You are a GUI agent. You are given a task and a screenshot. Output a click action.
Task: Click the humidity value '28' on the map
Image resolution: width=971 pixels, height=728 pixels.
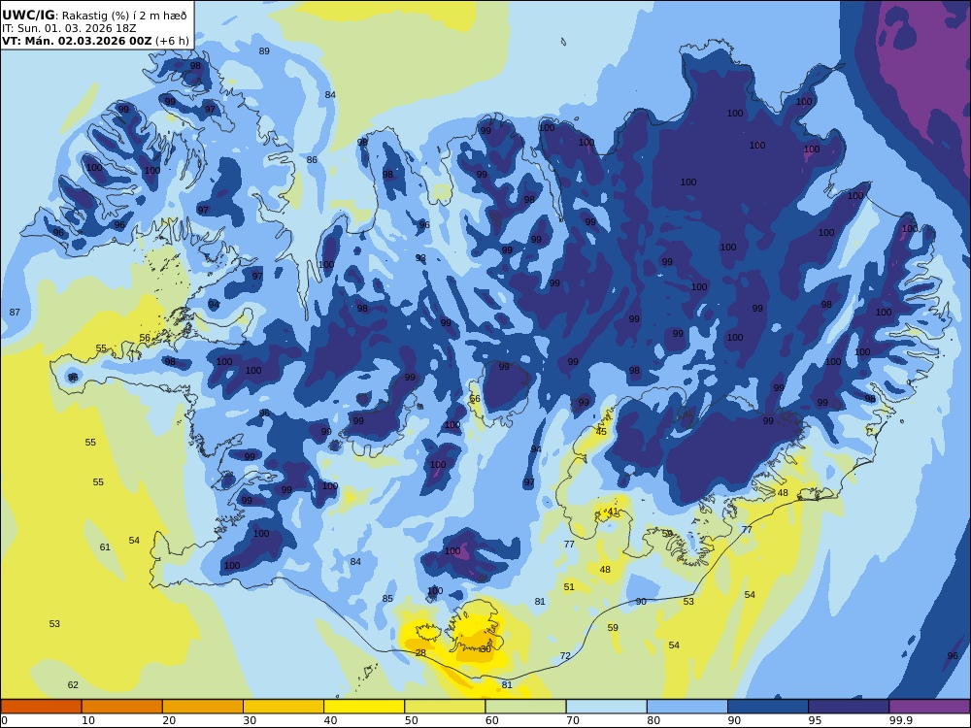point(420,652)
